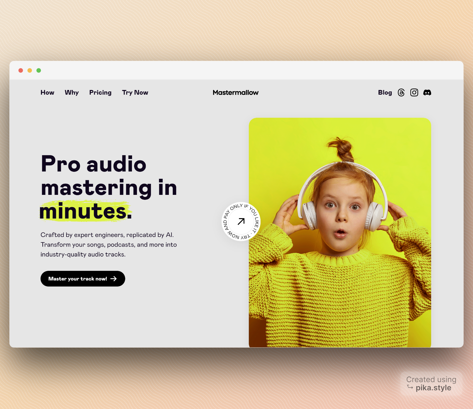
Task: Go to the How section
Action: pos(47,93)
